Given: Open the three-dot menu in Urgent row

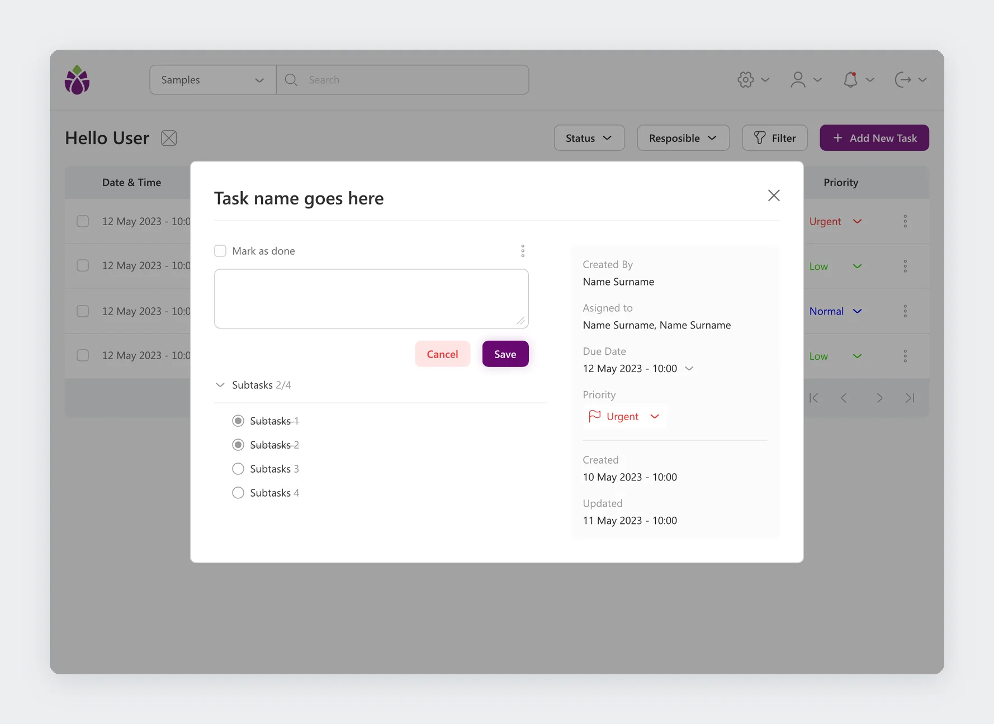Looking at the screenshot, I should 905,221.
